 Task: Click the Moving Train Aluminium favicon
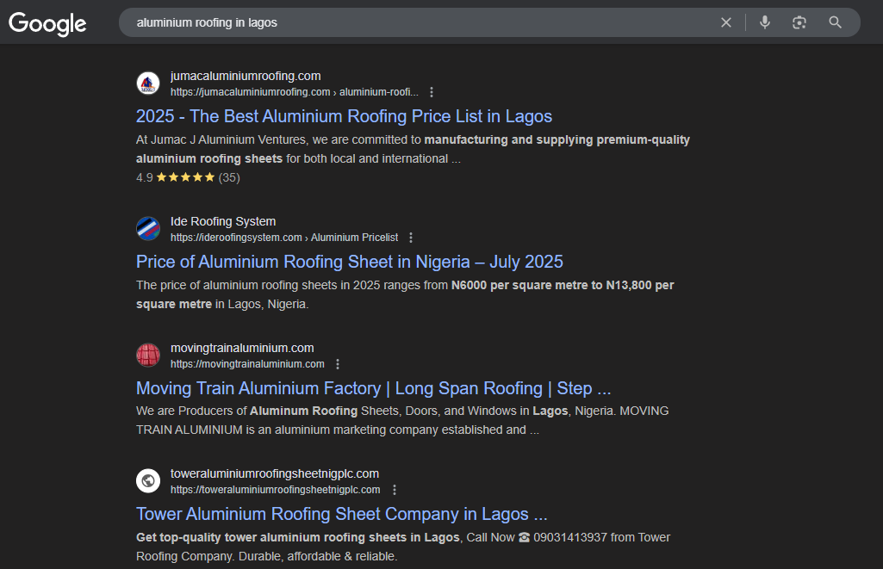(x=148, y=356)
